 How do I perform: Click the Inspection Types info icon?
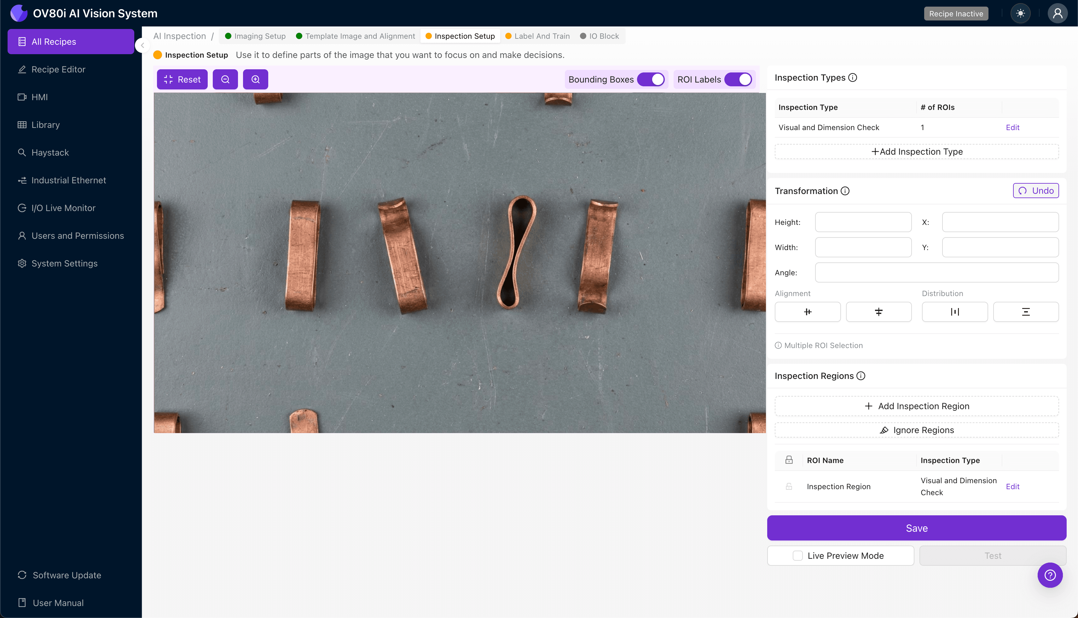coord(852,78)
